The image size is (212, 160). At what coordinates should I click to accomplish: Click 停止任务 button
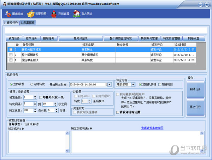pos(195,107)
